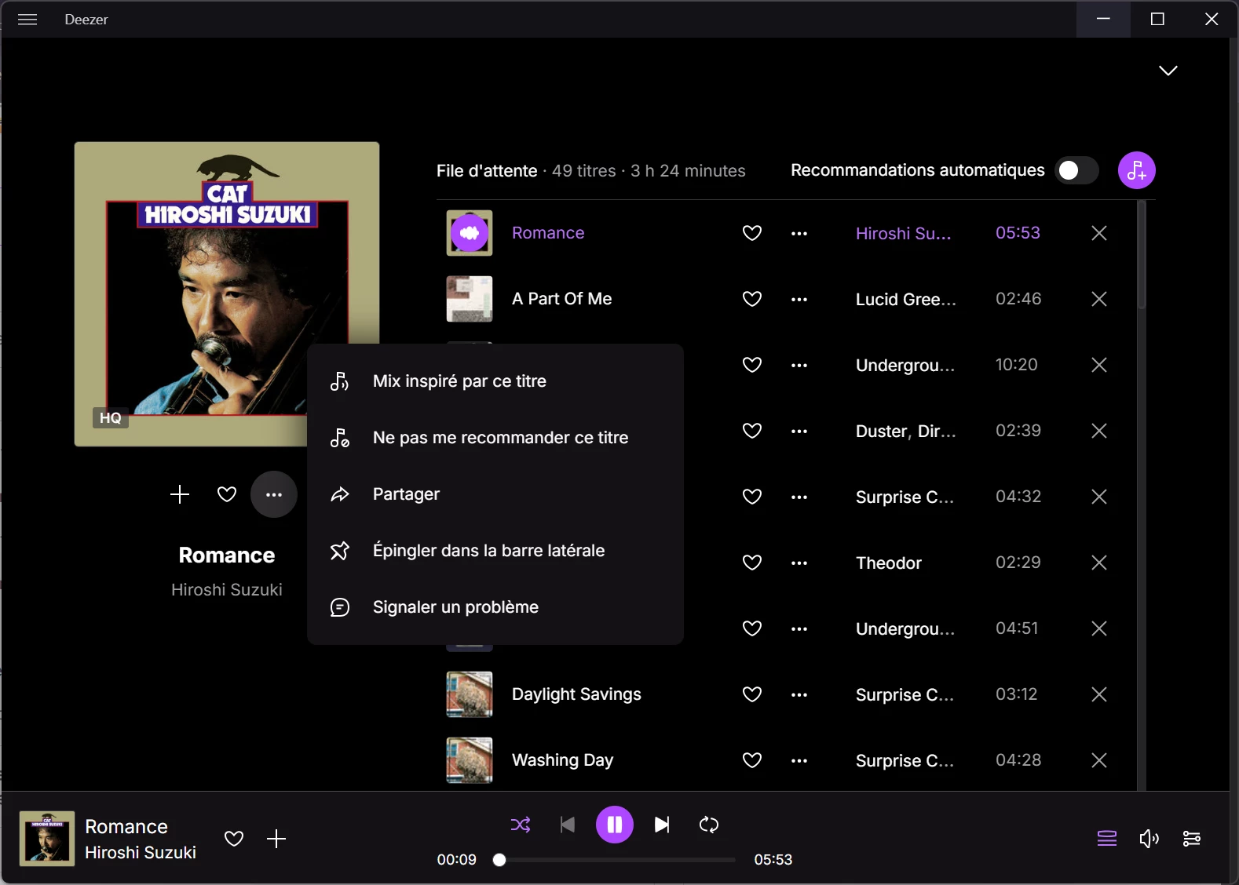Toggle Recommandations automatiques switch
Screen dimensions: 1239x885
click(1076, 170)
